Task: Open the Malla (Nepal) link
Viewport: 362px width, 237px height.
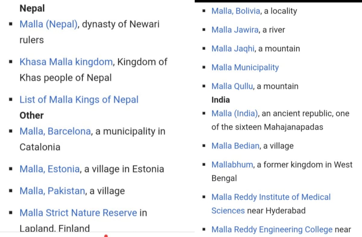Action: (x=48, y=24)
